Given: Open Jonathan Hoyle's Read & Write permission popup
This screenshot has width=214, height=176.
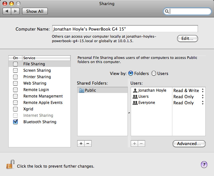Looking at the screenshot, I should click(x=189, y=90).
